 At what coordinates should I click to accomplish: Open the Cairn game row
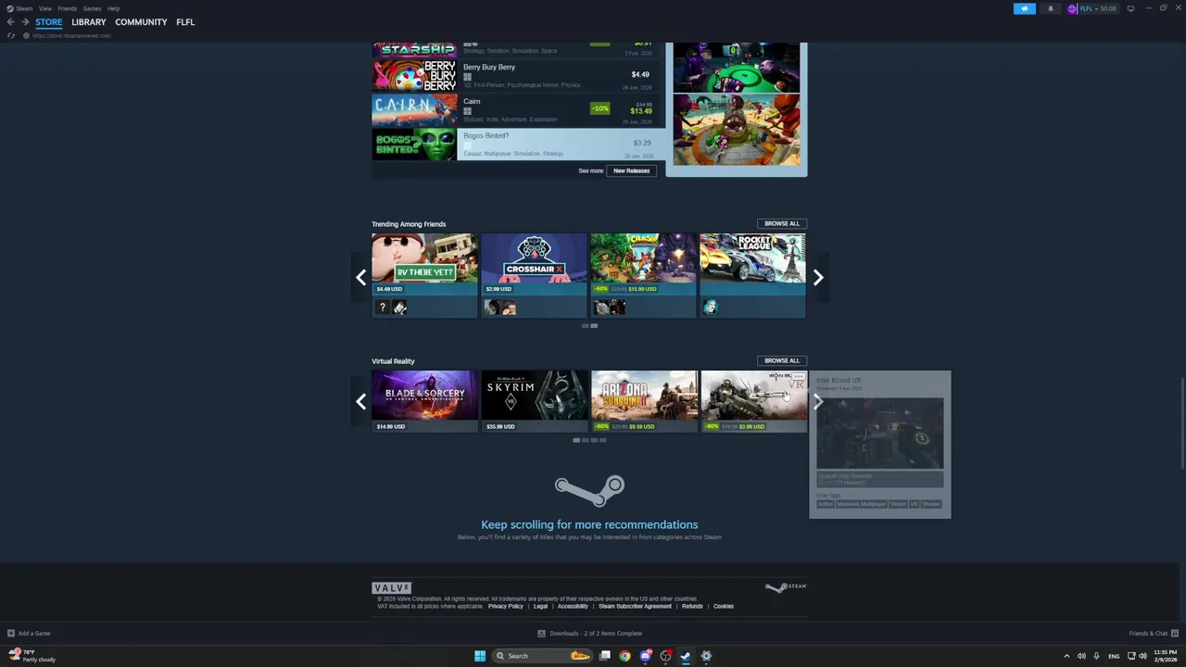pyautogui.click(x=519, y=110)
